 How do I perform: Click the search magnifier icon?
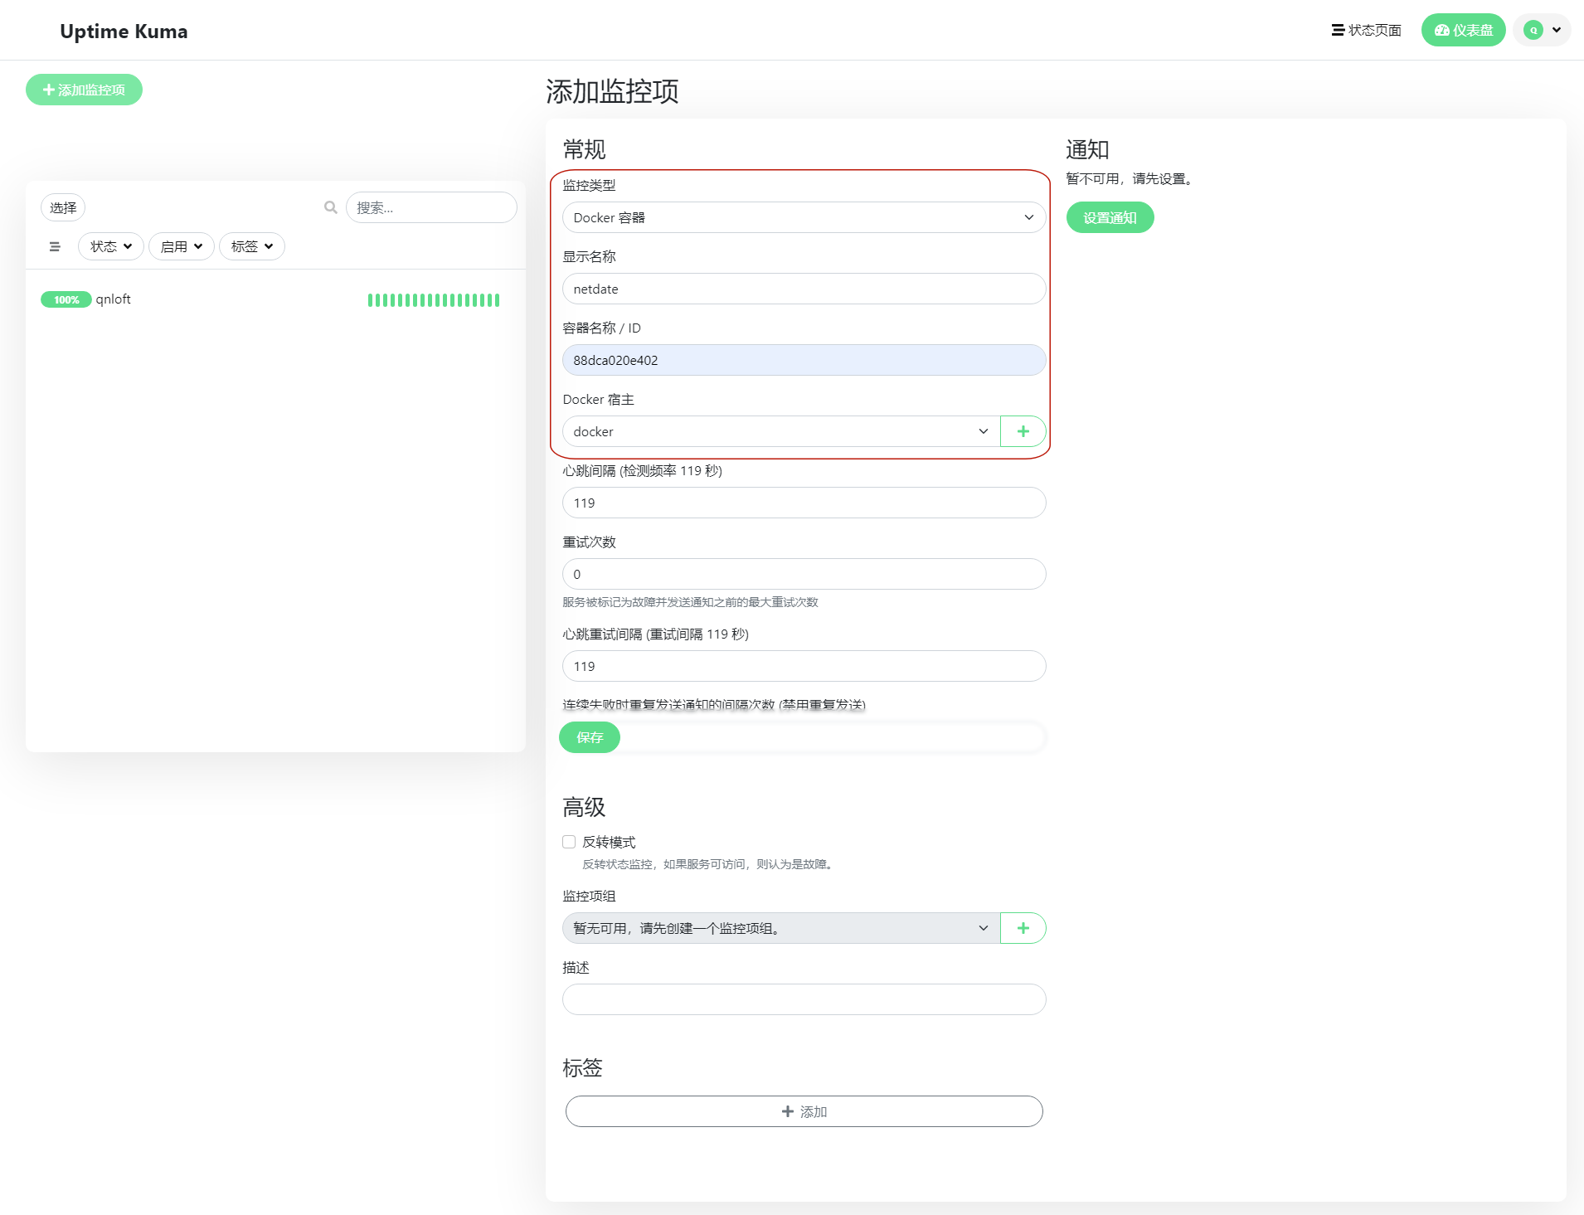pyautogui.click(x=331, y=207)
